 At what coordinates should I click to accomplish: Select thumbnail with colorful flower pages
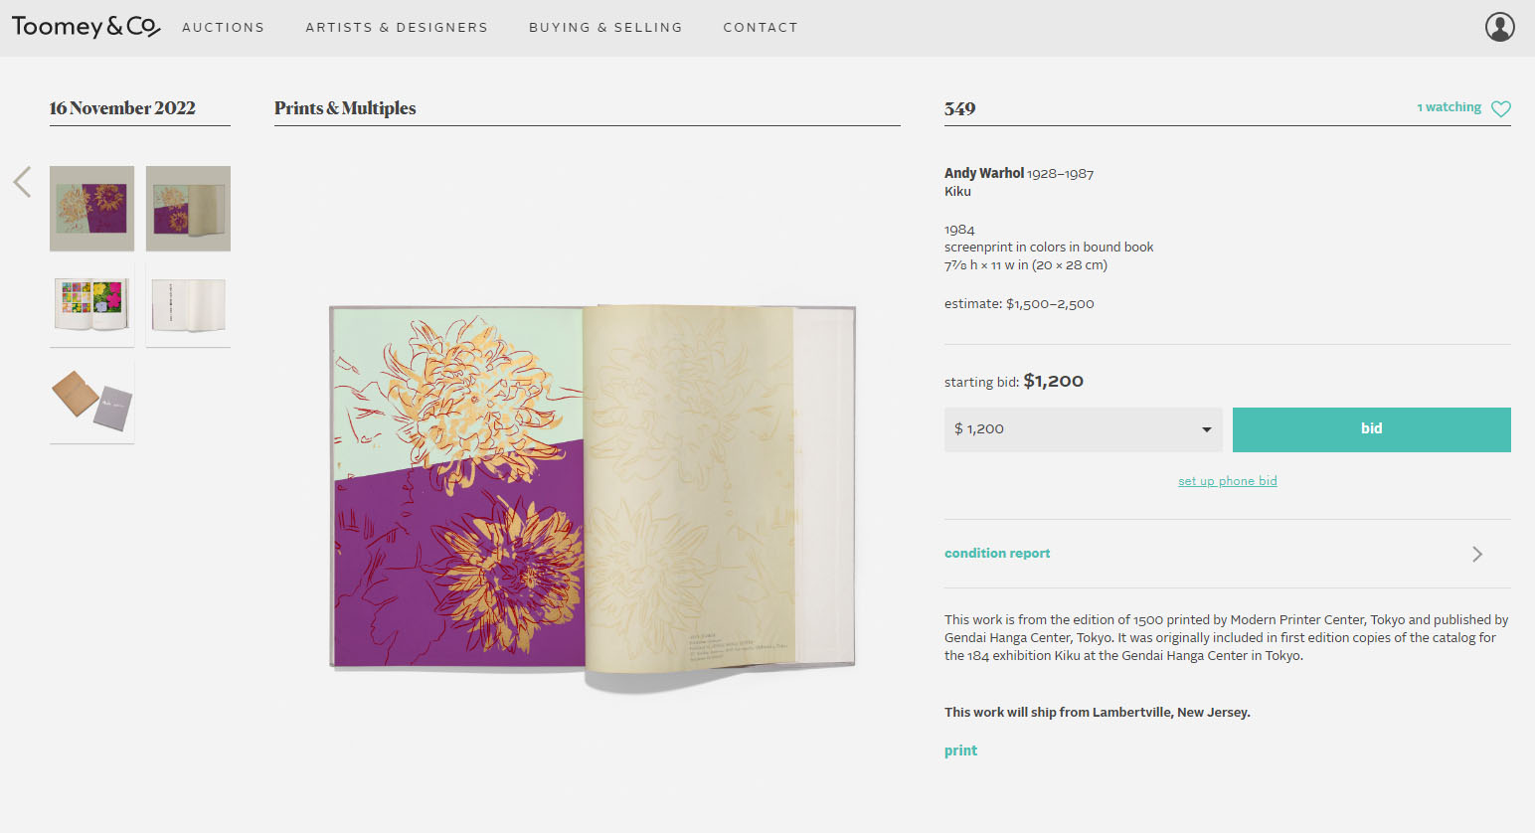click(91, 305)
